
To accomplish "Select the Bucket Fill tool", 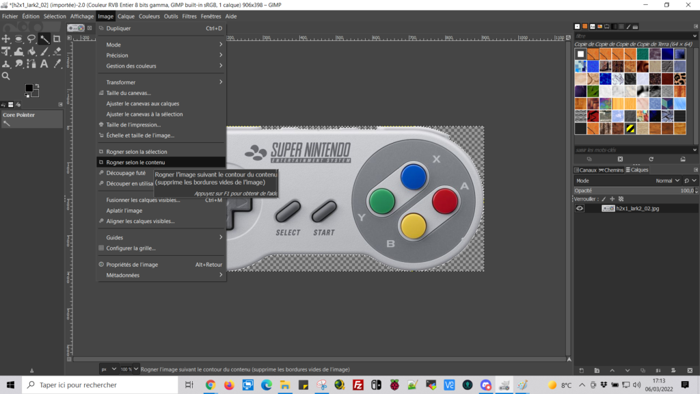I will coord(31,51).
